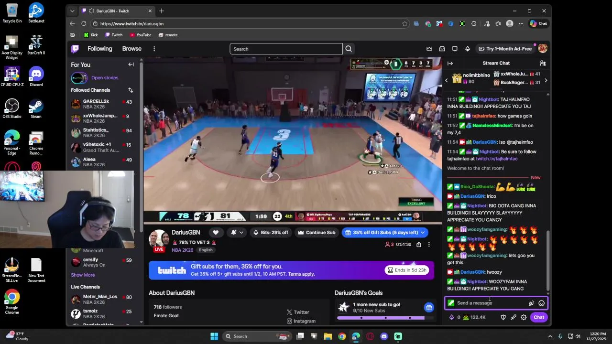Open Open stories link

[x=105, y=78]
